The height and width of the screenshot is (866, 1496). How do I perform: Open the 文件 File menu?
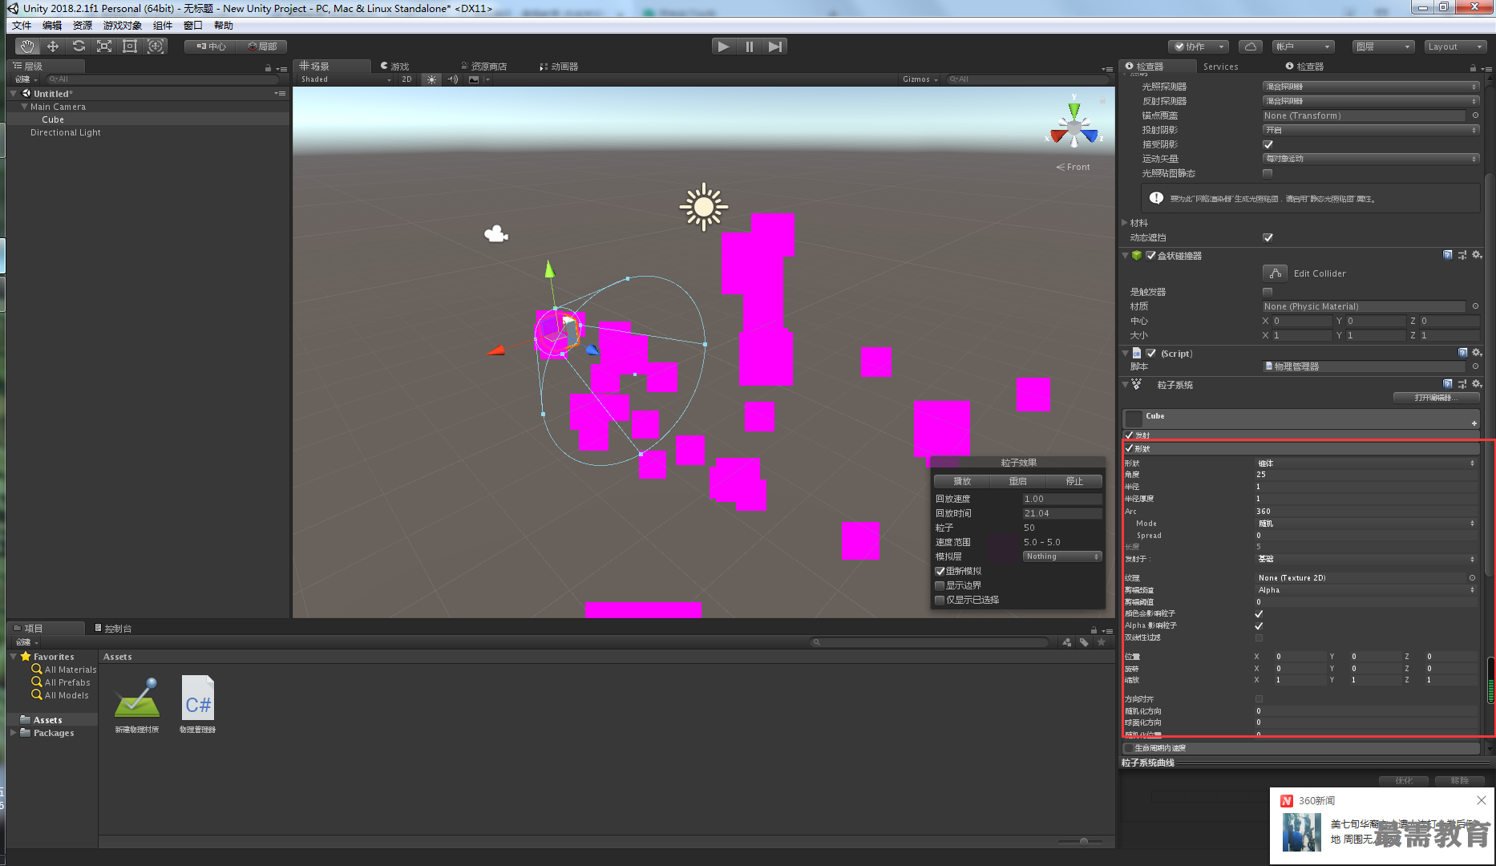coord(22,26)
